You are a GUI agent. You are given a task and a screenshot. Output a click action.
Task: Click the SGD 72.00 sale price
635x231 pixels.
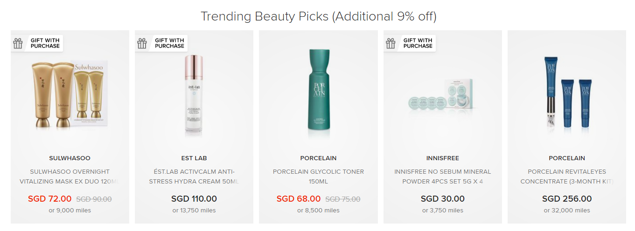pyautogui.click(x=50, y=199)
